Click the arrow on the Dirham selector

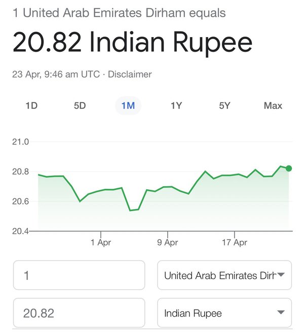click(x=281, y=275)
